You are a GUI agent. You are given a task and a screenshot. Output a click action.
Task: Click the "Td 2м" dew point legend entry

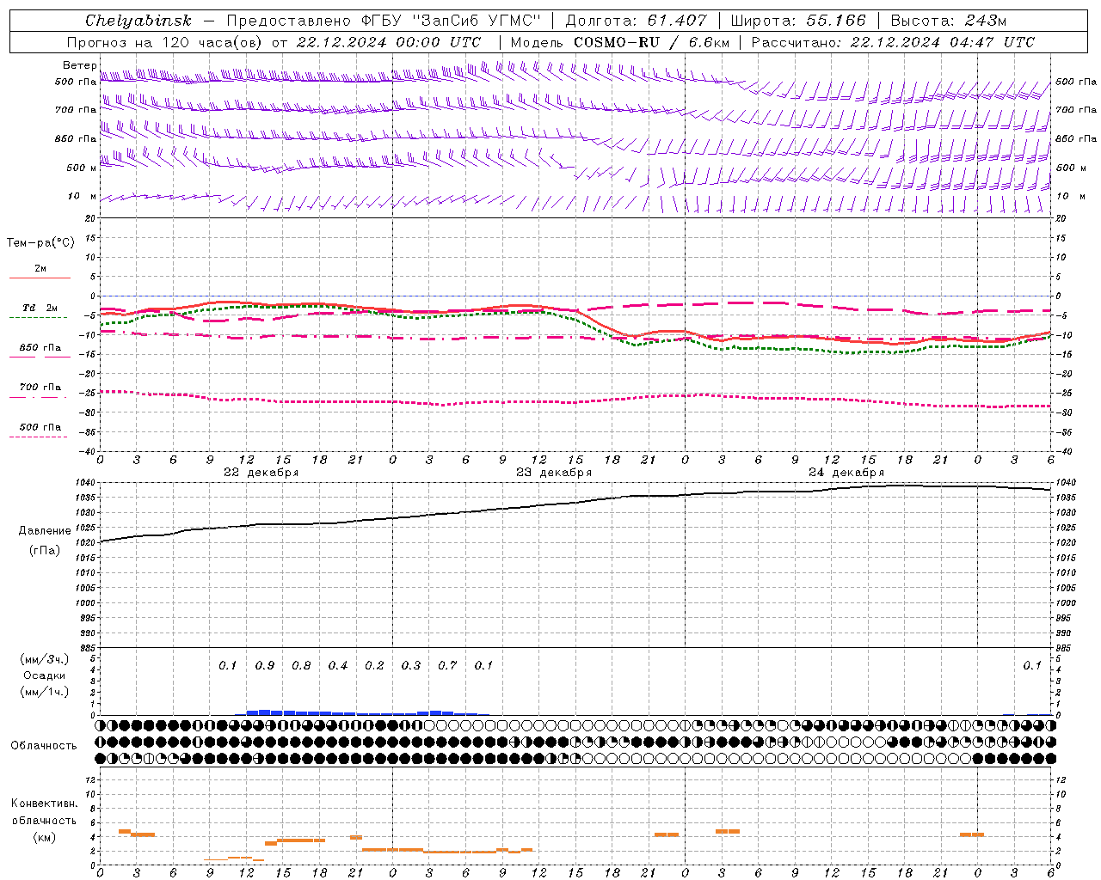pyautogui.click(x=40, y=308)
